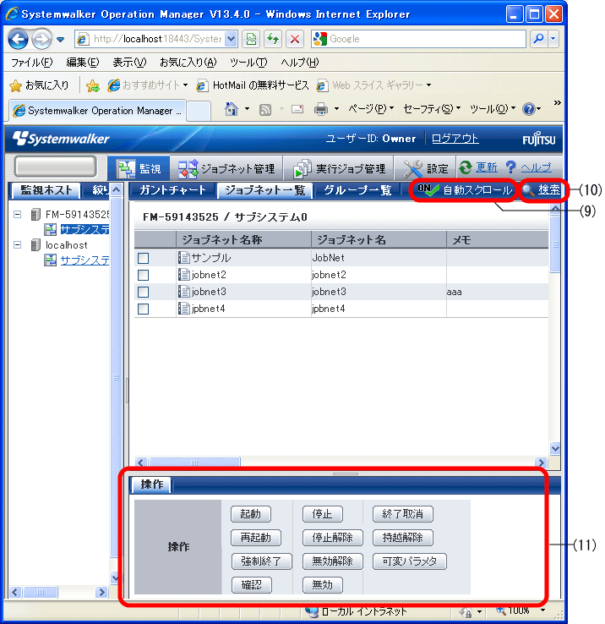Click the RSS feeds icon

coord(265,109)
